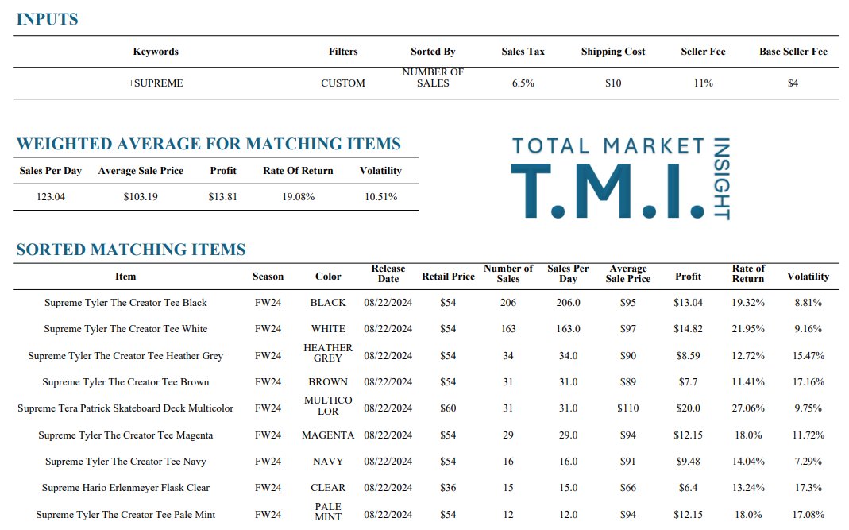Click the +SUPREME keywords field
The width and height of the screenshot is (849, 530).
[156, 83]
